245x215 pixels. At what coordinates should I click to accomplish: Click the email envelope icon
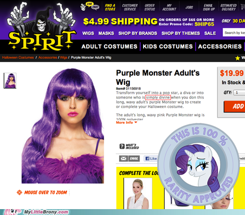click(x=123, y=159)
